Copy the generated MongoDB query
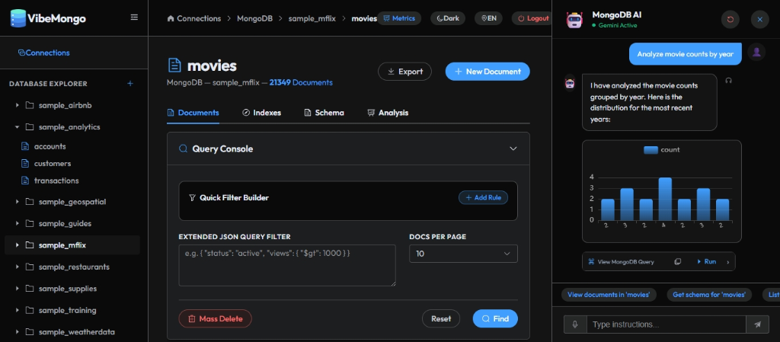The width and height of the screenshot is (780, 342). (x=677, y=261)
